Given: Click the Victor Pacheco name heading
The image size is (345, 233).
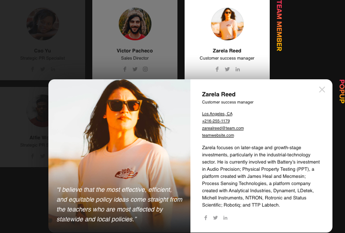Looking at the screenshot, I should (x=135, y=51).
